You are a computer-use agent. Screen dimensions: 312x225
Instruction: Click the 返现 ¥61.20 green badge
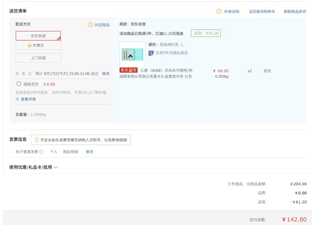tap(206, 33)
